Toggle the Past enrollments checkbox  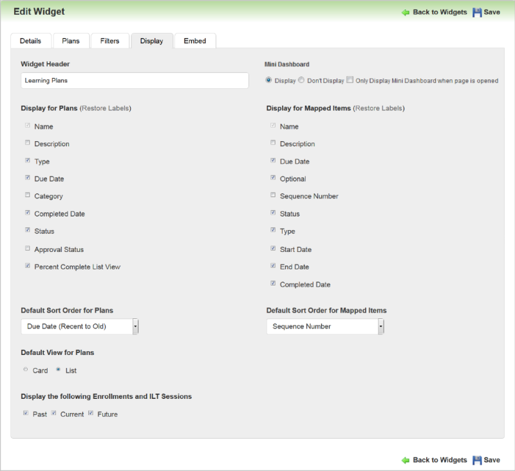[x=26, y=413]
